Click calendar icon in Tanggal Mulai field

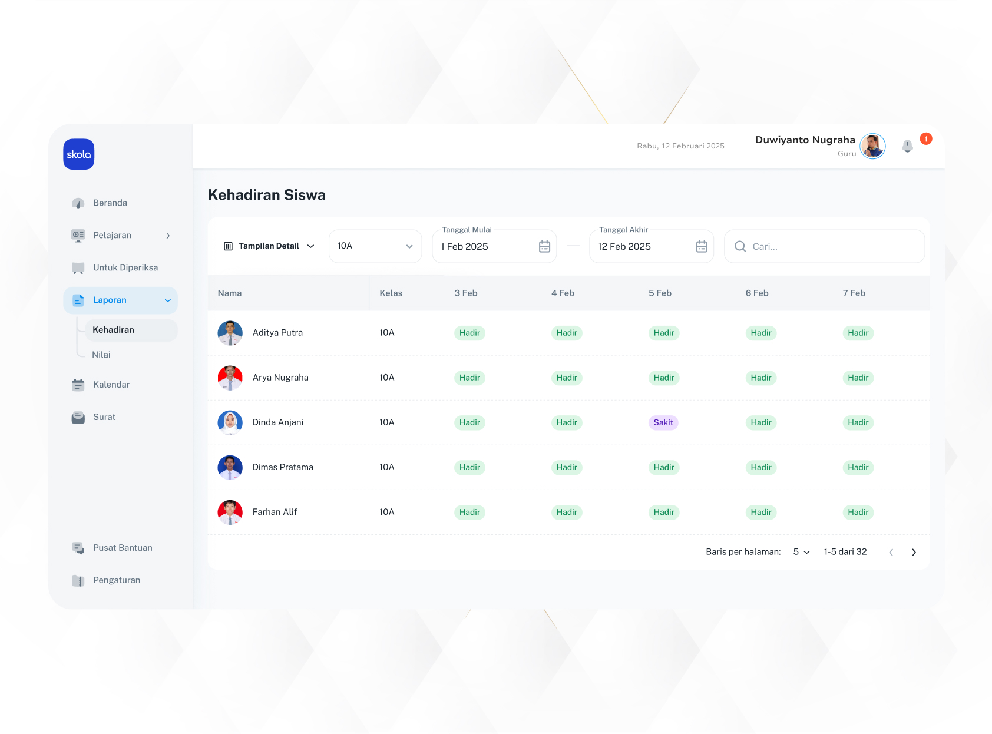[x=544, y=247]
